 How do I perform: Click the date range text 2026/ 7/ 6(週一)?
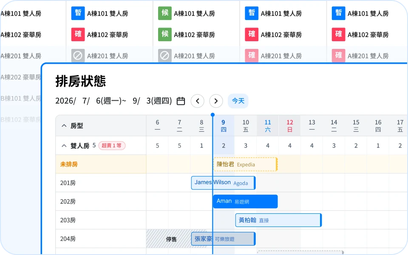(88, 101)
